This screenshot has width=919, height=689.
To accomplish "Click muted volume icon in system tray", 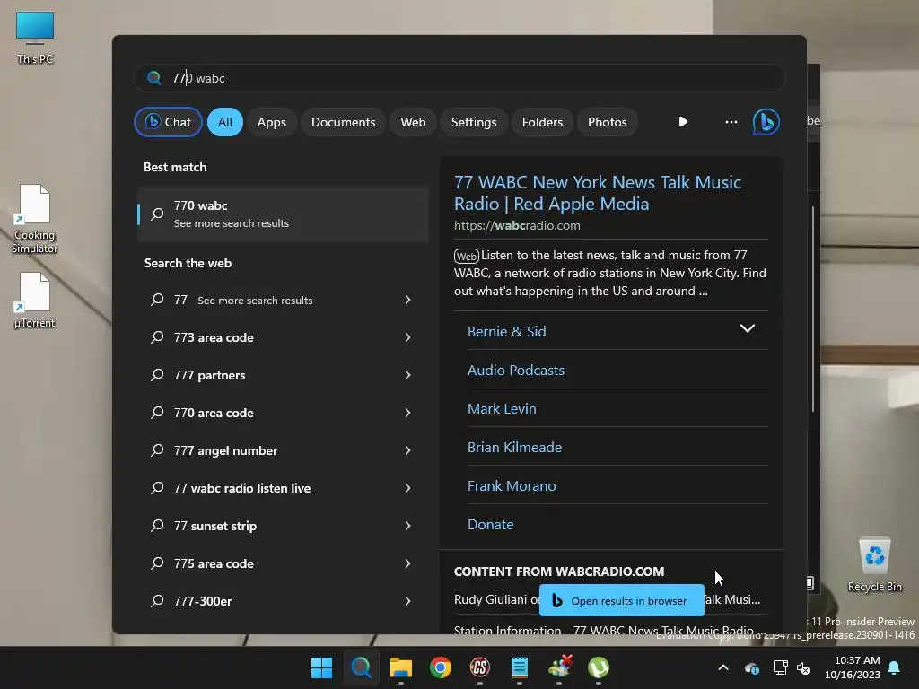I will 803,667.
